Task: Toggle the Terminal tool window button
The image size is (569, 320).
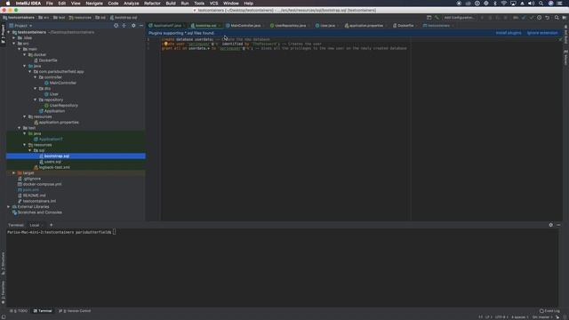Action: (43, 311)
